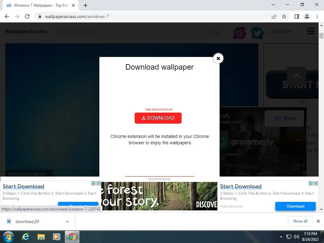Click the network tray icon
324x243 pixels.
pos(289,237)
